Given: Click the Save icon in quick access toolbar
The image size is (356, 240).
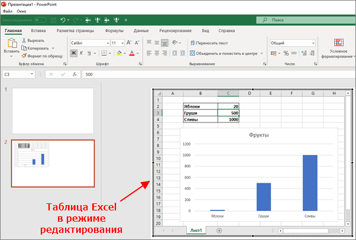Looking at the screenshot, I should pos(53,20).
